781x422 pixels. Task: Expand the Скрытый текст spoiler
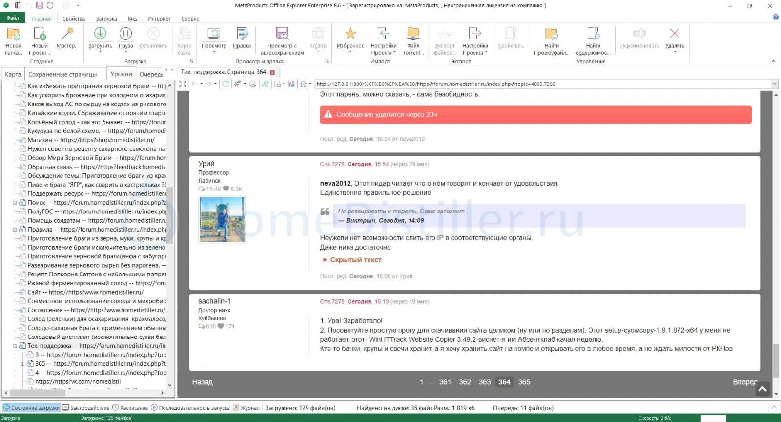(352, 260)
